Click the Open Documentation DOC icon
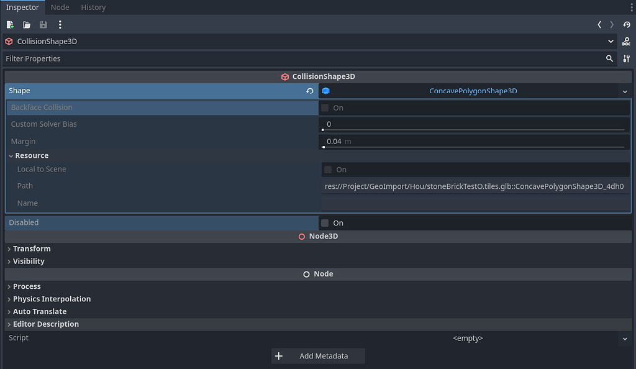The height and width of the screenshot is (369, 636). [626, 42]
